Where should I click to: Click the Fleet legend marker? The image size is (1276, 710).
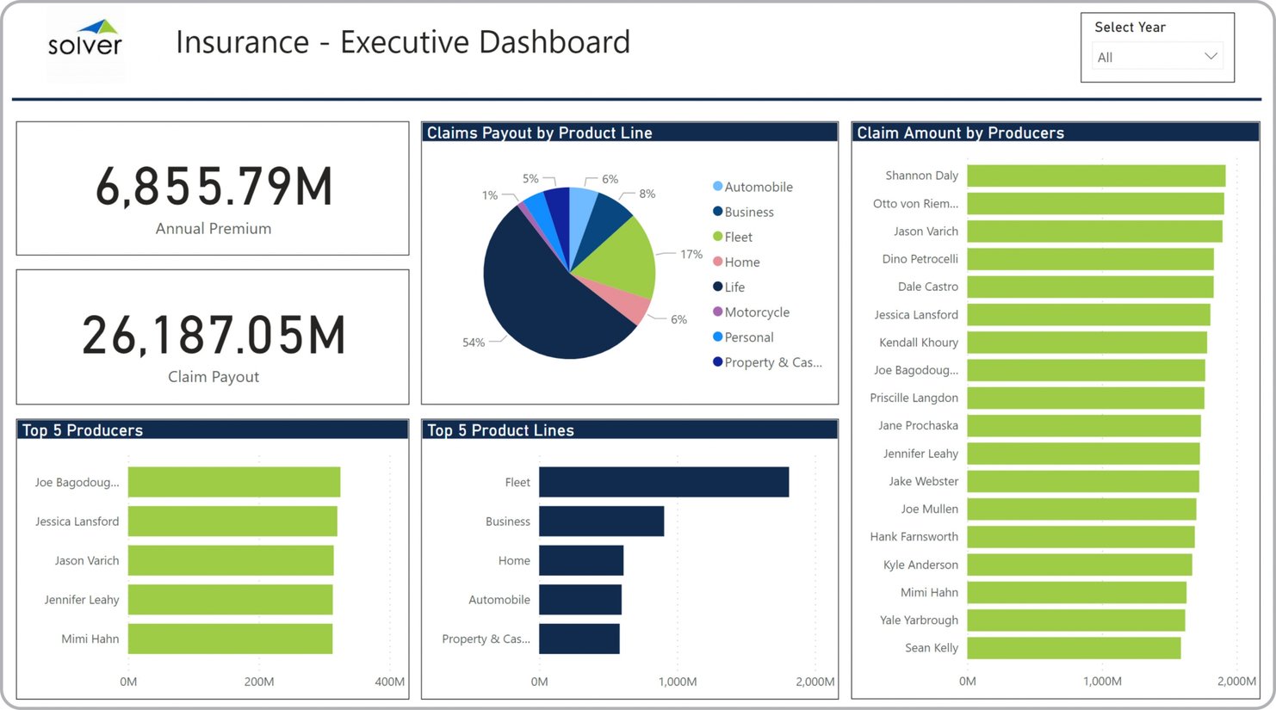[x=716, y=237]
